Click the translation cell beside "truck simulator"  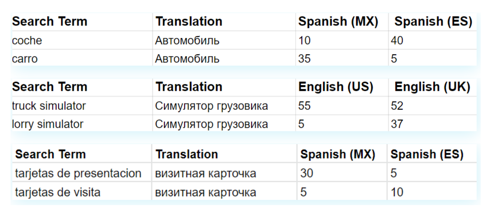tap(211, 106)
